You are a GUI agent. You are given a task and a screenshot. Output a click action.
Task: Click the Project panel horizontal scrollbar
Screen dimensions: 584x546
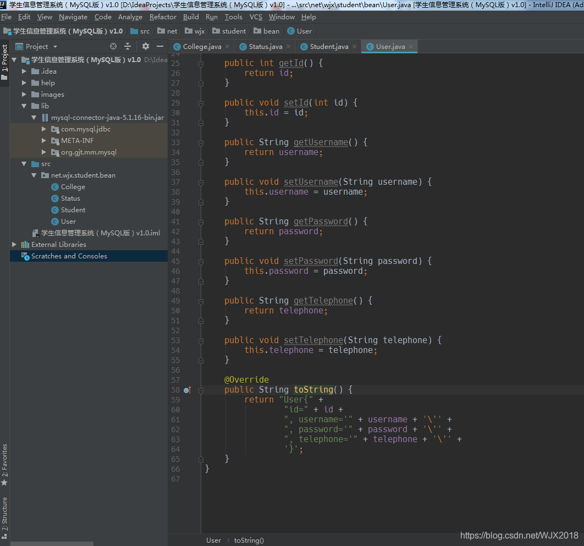tap(52, 544)
